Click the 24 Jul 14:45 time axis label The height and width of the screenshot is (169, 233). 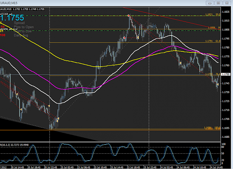216,167
